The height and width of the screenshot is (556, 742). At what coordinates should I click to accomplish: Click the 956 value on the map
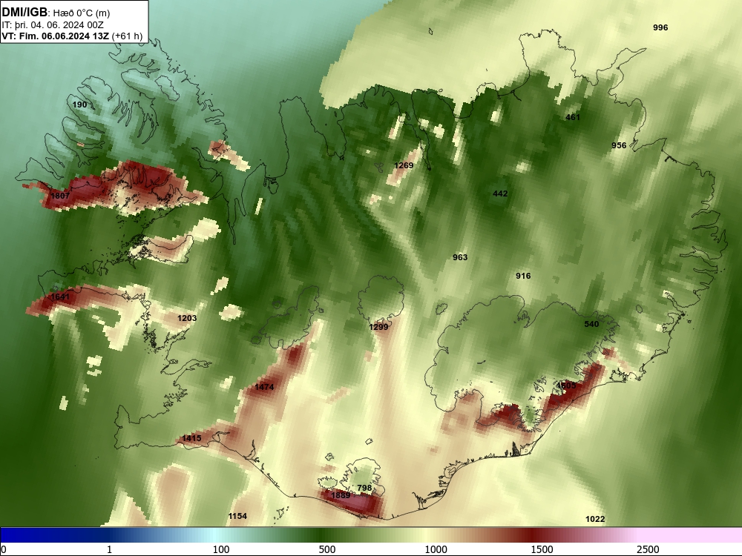(x=619, y=145)
